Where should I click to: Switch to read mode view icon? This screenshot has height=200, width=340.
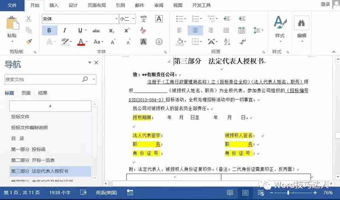pos(230,193)
